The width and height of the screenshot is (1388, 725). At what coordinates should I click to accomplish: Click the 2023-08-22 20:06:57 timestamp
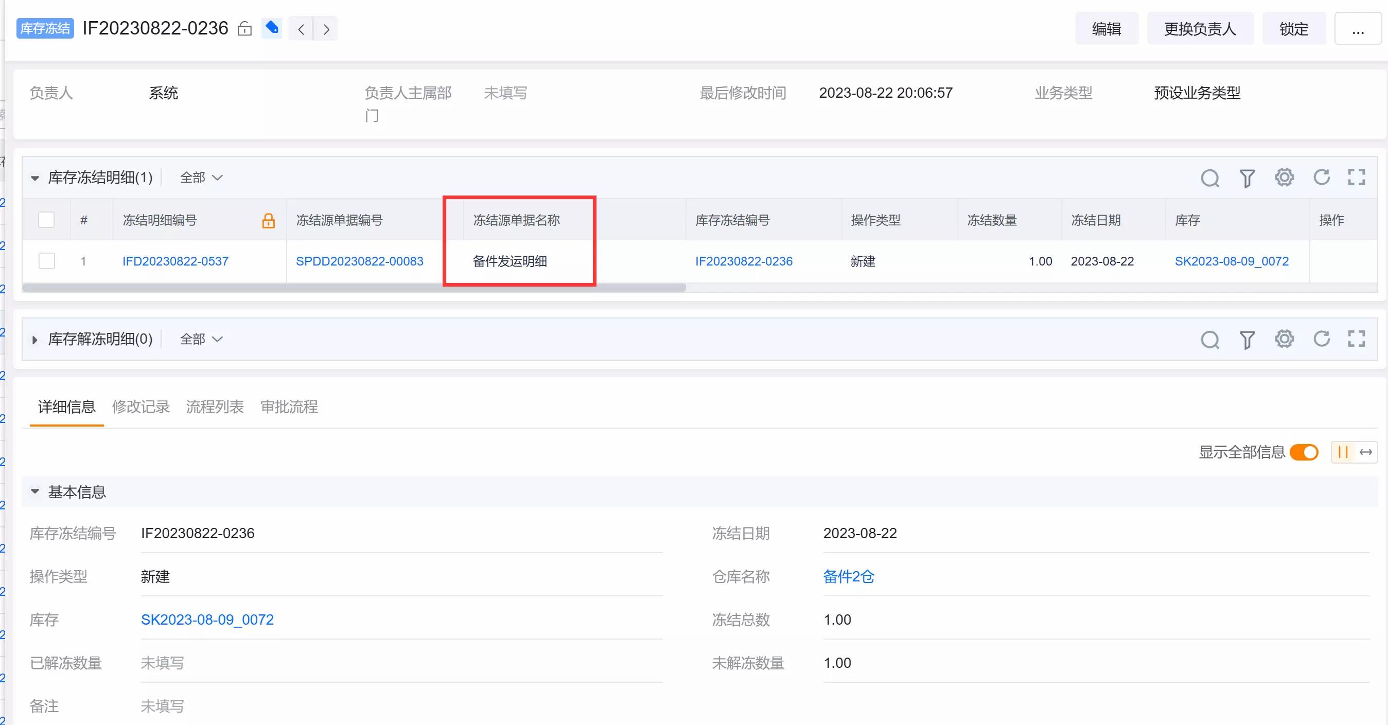[x=886, y=93]
